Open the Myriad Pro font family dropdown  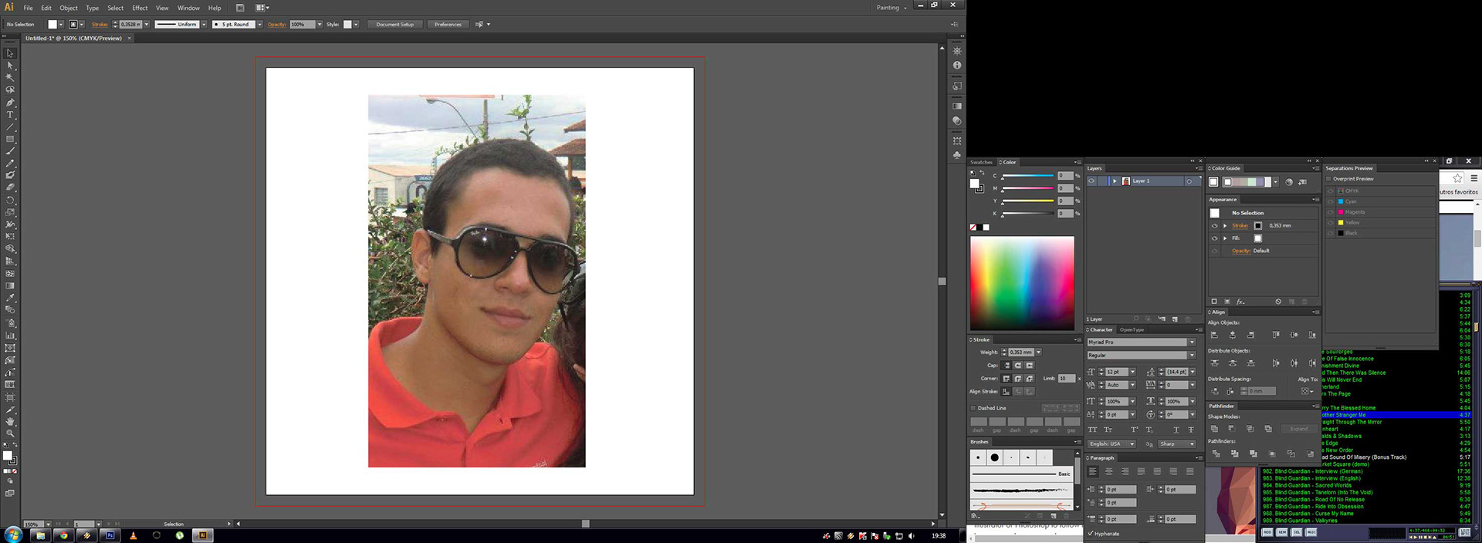tap(1192, 342)
